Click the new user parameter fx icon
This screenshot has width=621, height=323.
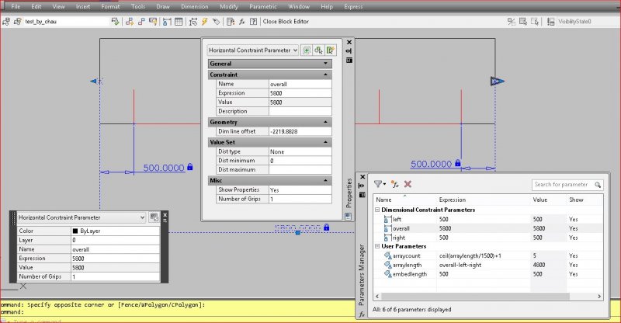tap(395, 184)
